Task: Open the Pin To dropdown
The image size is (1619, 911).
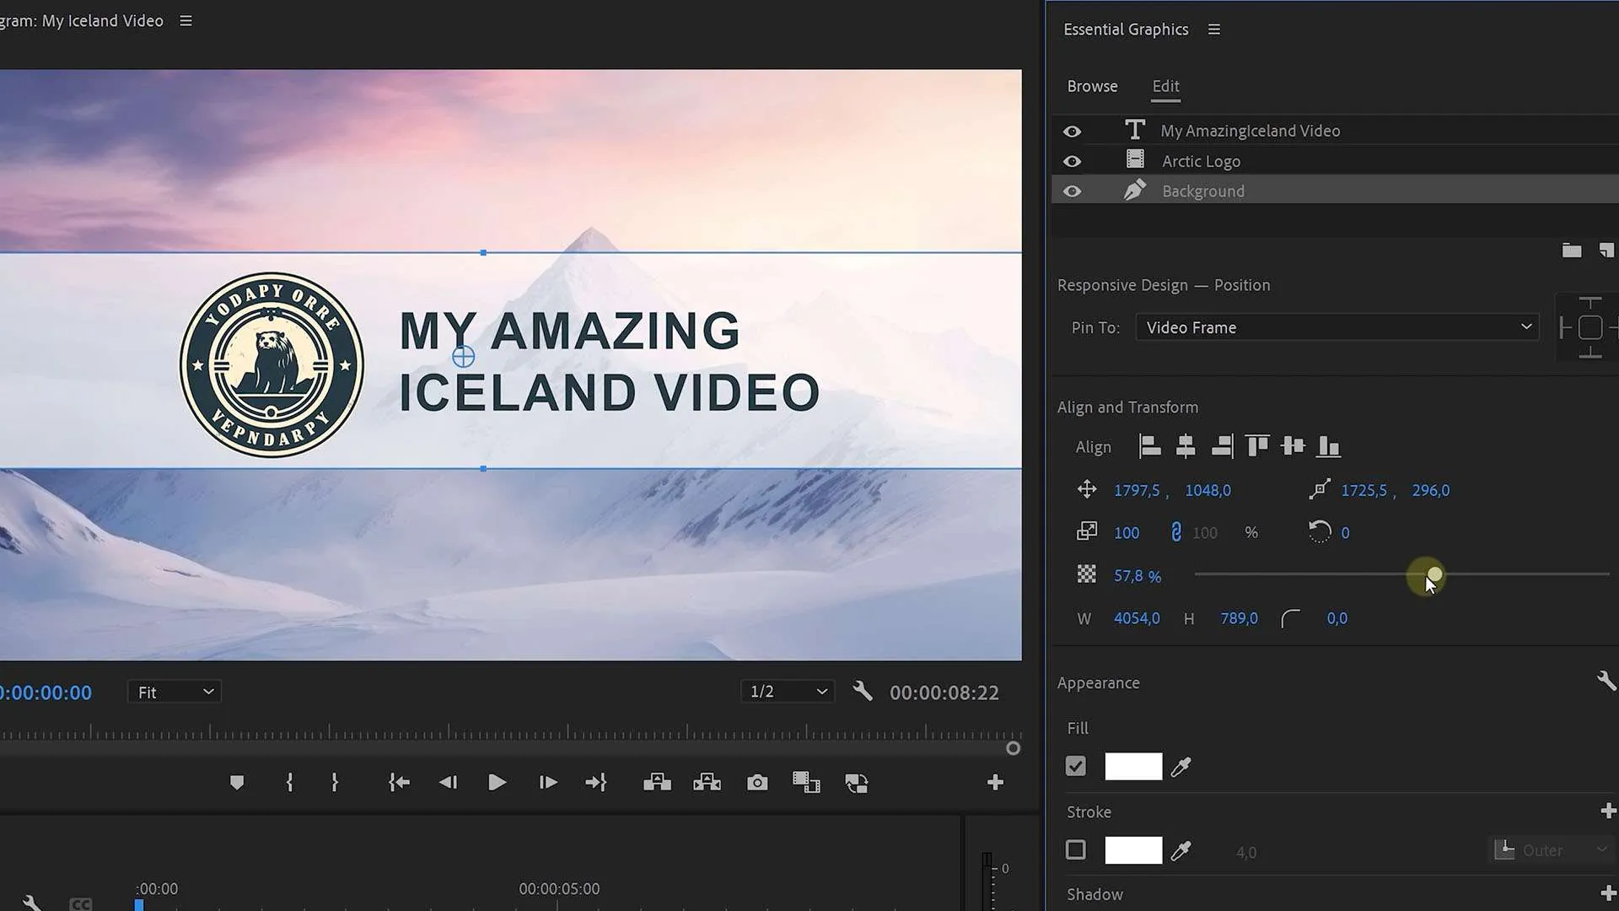Action: pos(1337,327)
